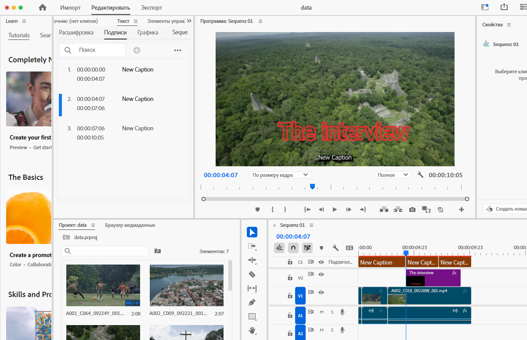
Task: Open timeline display settings wrench
Action: click(x=336, y=248)
